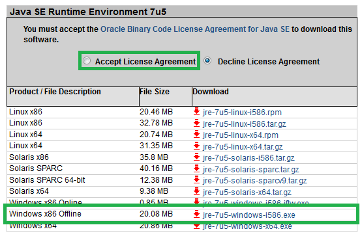This screenshot has height=238, width=362.
Task: Download jre-7u5-windows-x64.exe file link
Action: 247,226
